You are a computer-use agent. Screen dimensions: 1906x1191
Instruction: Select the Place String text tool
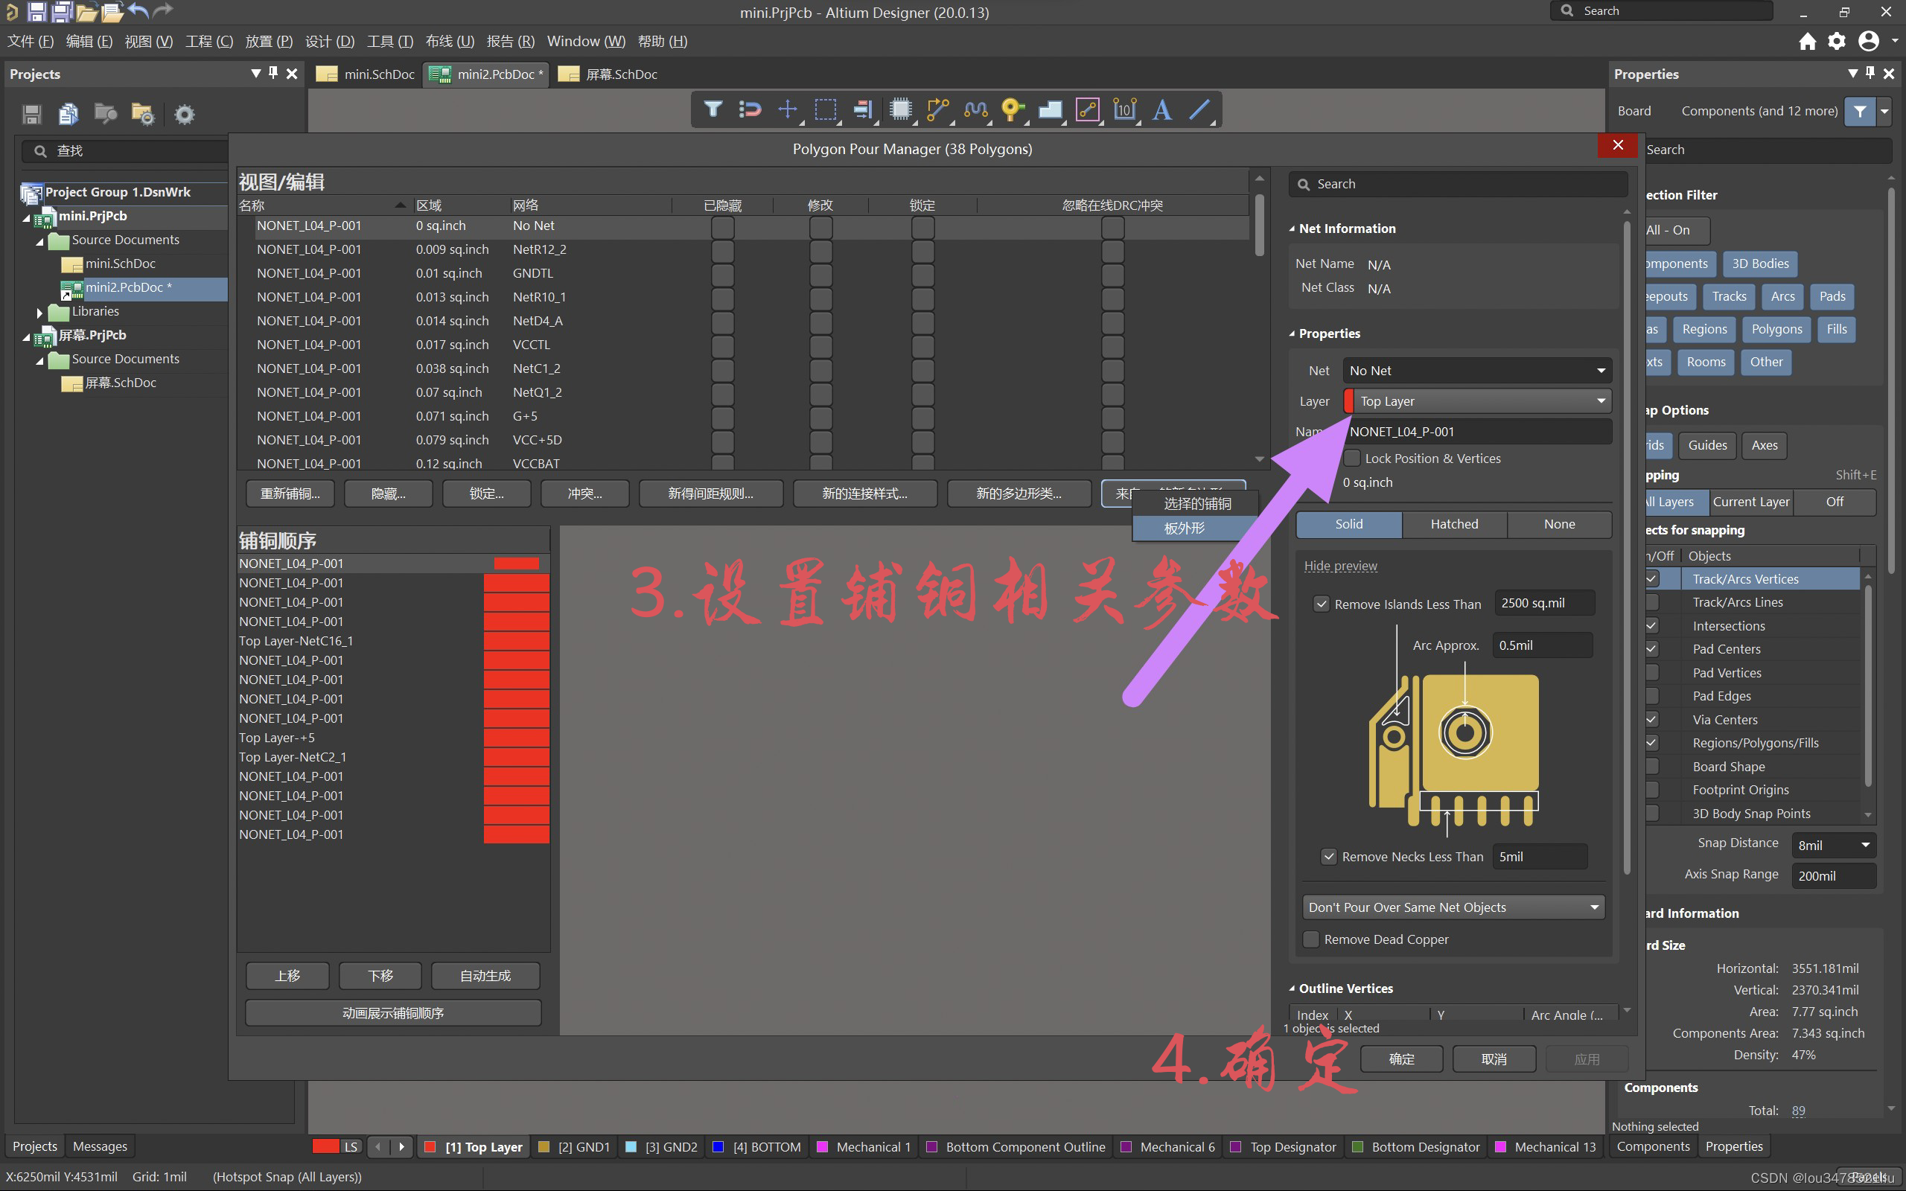tap(1161, 109)
